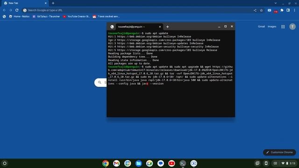Open the screen recorder shelf app
Screen dimensions: 299x168
pyautogui.click(x=194, y=163)
